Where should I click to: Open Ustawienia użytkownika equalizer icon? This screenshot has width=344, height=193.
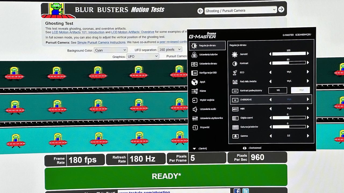coord(195,118)
